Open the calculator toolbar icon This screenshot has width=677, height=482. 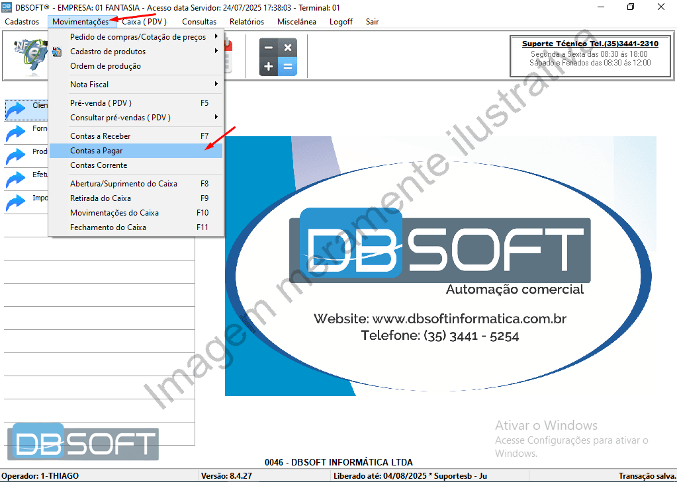point(278,57)
